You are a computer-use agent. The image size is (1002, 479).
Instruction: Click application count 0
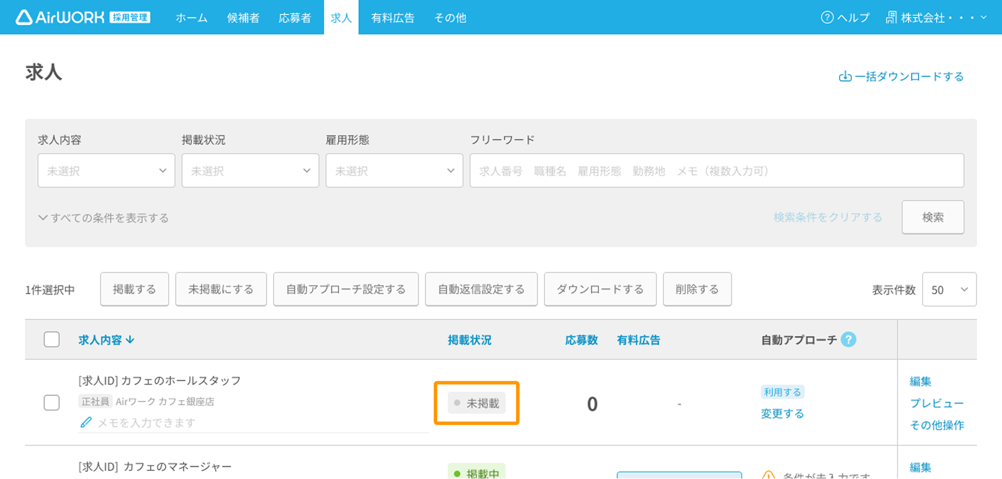pyautogui.click(x=592, y=404)
